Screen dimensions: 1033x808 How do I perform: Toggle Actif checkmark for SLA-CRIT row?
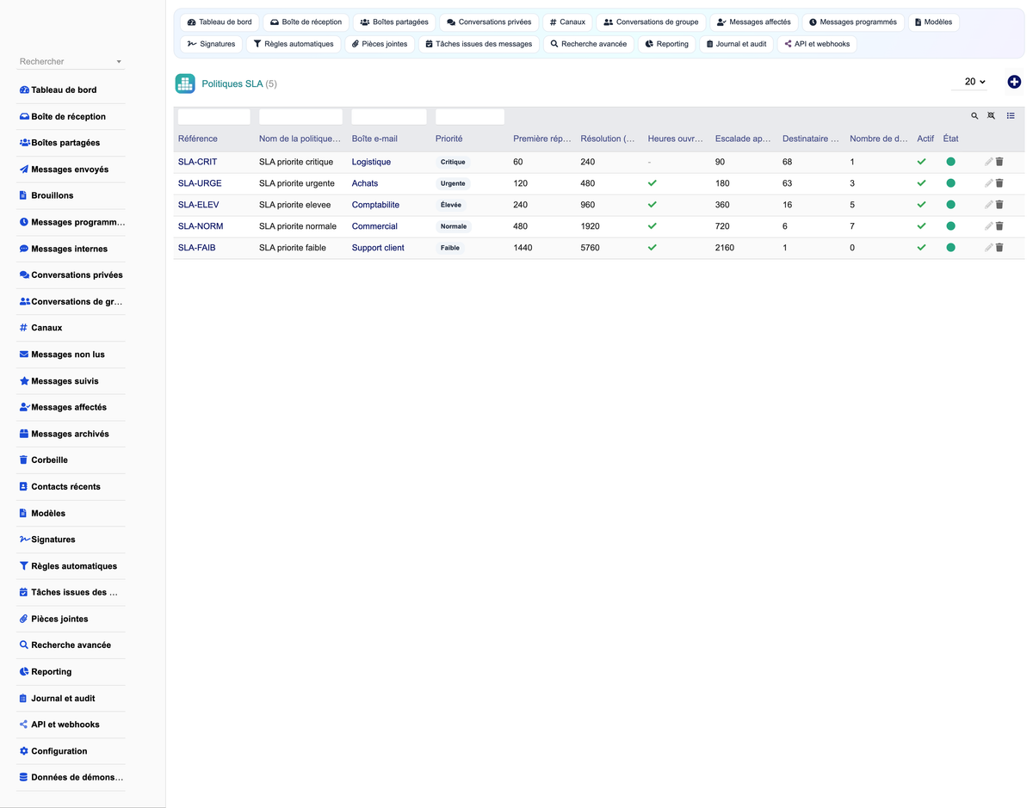pyautogui.click(x=921, y=162)
